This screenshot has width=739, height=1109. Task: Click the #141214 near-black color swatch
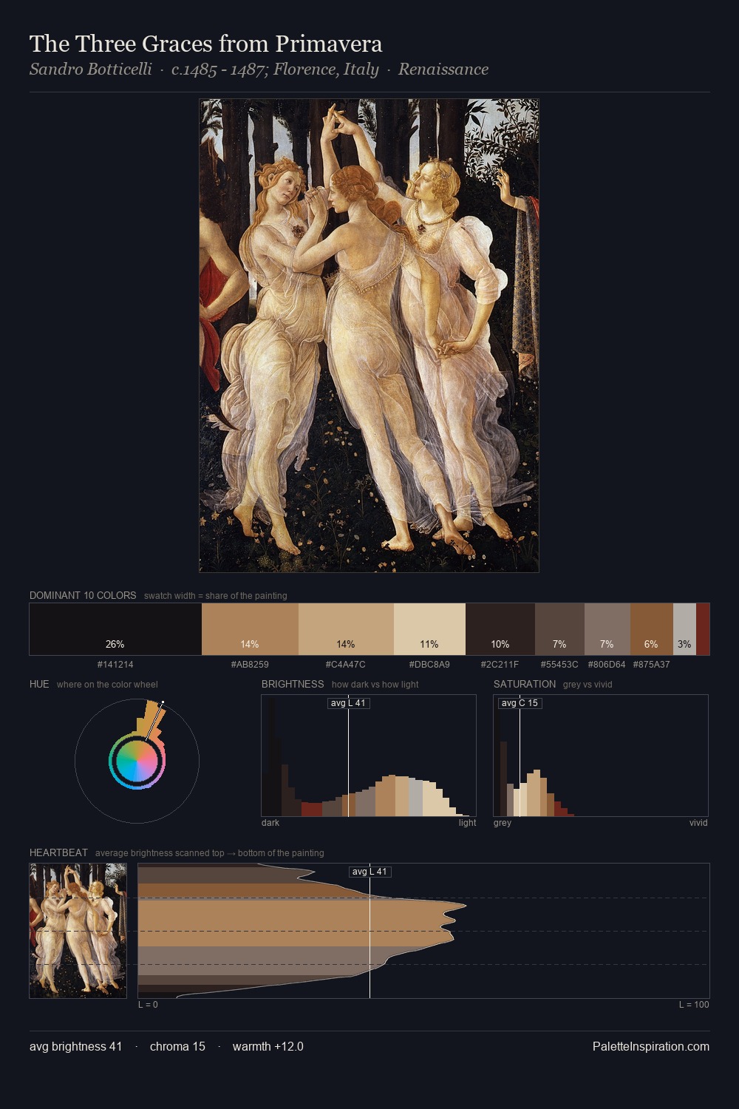[x=115, y=629]
